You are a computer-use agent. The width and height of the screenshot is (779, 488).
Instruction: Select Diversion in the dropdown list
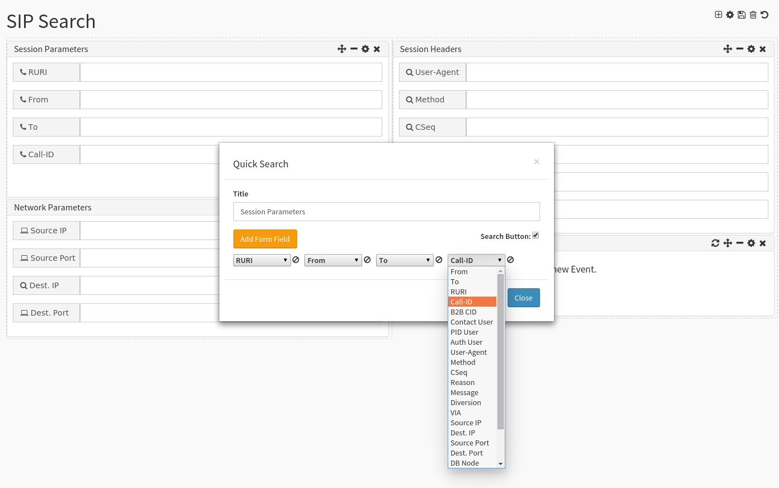tap(472, 402)
